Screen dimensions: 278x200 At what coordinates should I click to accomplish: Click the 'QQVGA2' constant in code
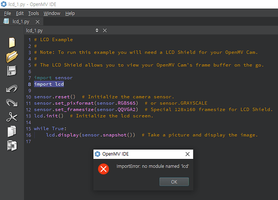coord(127,109)
